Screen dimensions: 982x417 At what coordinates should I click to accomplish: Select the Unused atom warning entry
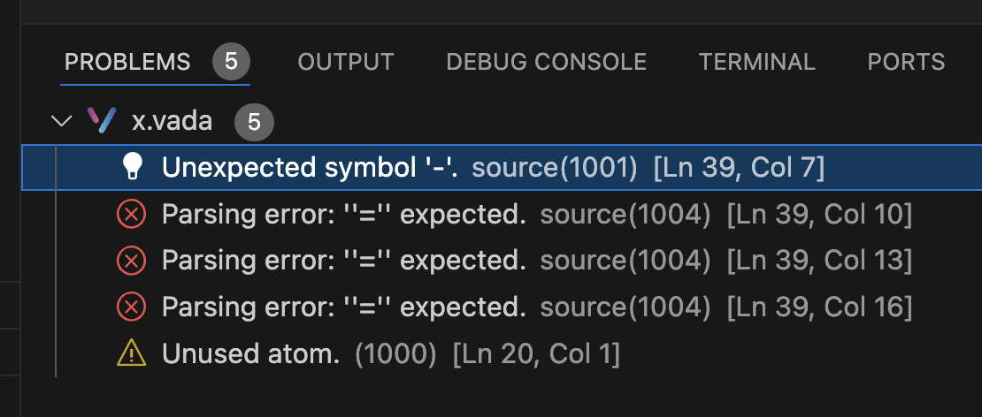pos(502,354)
